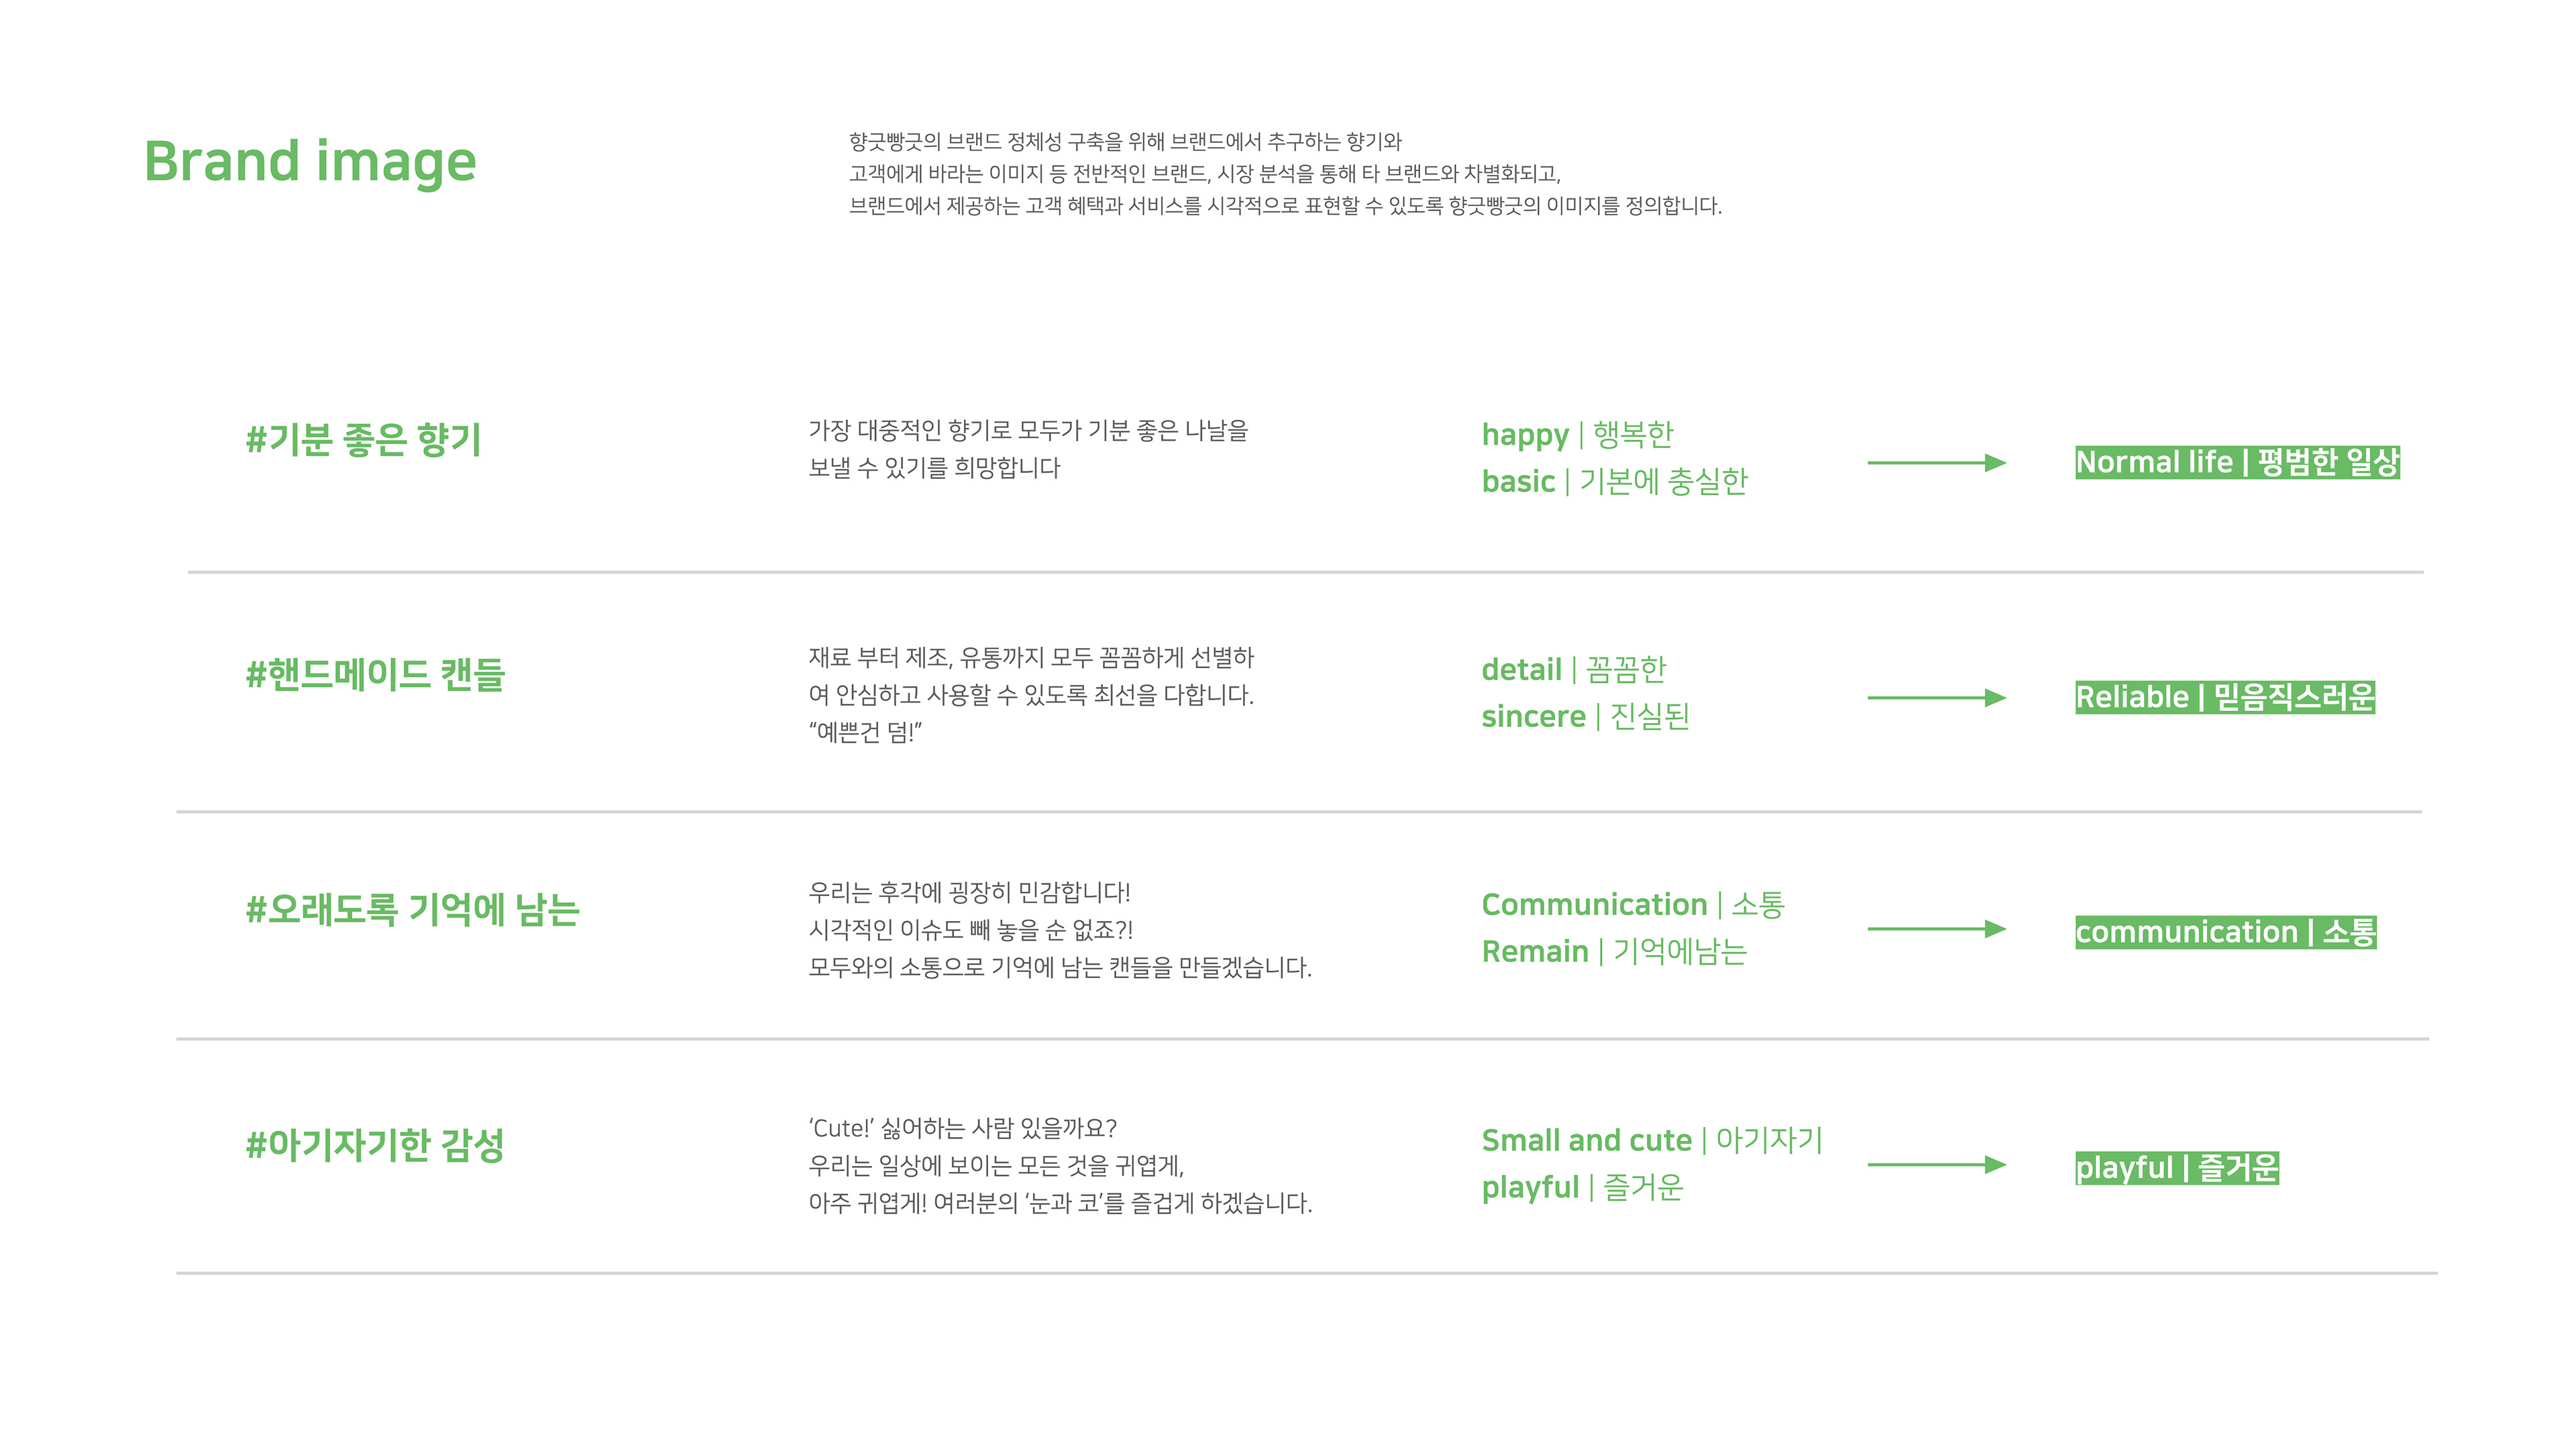Select the #기분 좋은 향기 hashtag title
This screenshot has width=2576, height=1449.
(x=364, y=439)
